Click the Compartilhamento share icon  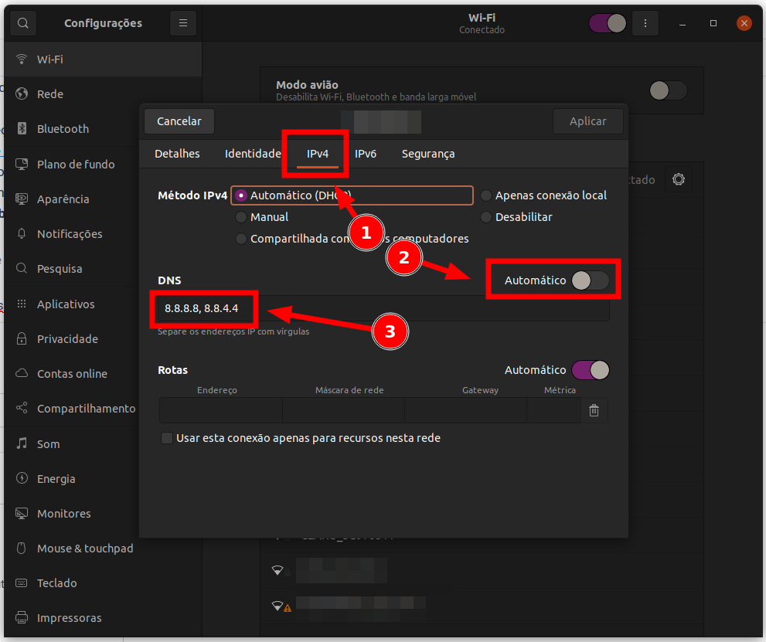pyautogui.click(x=22, y=408)
